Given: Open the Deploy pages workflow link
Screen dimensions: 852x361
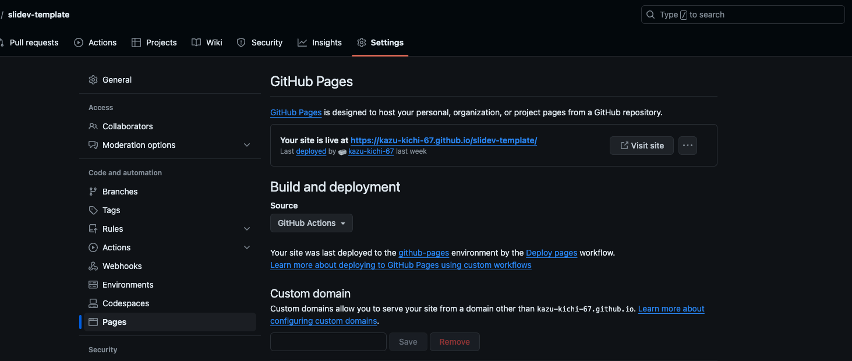Looking at the screenshot, I should (x=551, y=253).
